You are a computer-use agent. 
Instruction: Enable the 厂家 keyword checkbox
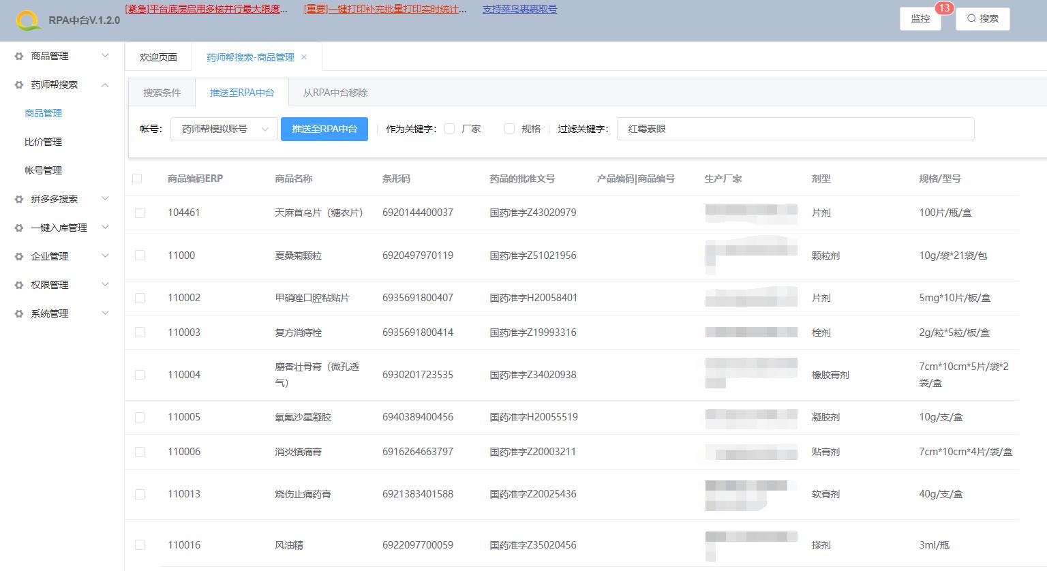click(449, 128)
